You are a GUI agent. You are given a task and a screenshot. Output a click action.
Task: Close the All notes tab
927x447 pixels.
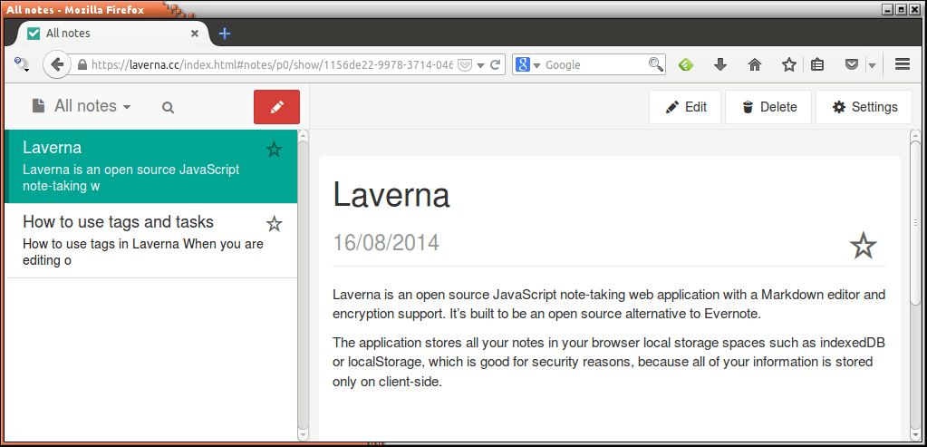195,34
